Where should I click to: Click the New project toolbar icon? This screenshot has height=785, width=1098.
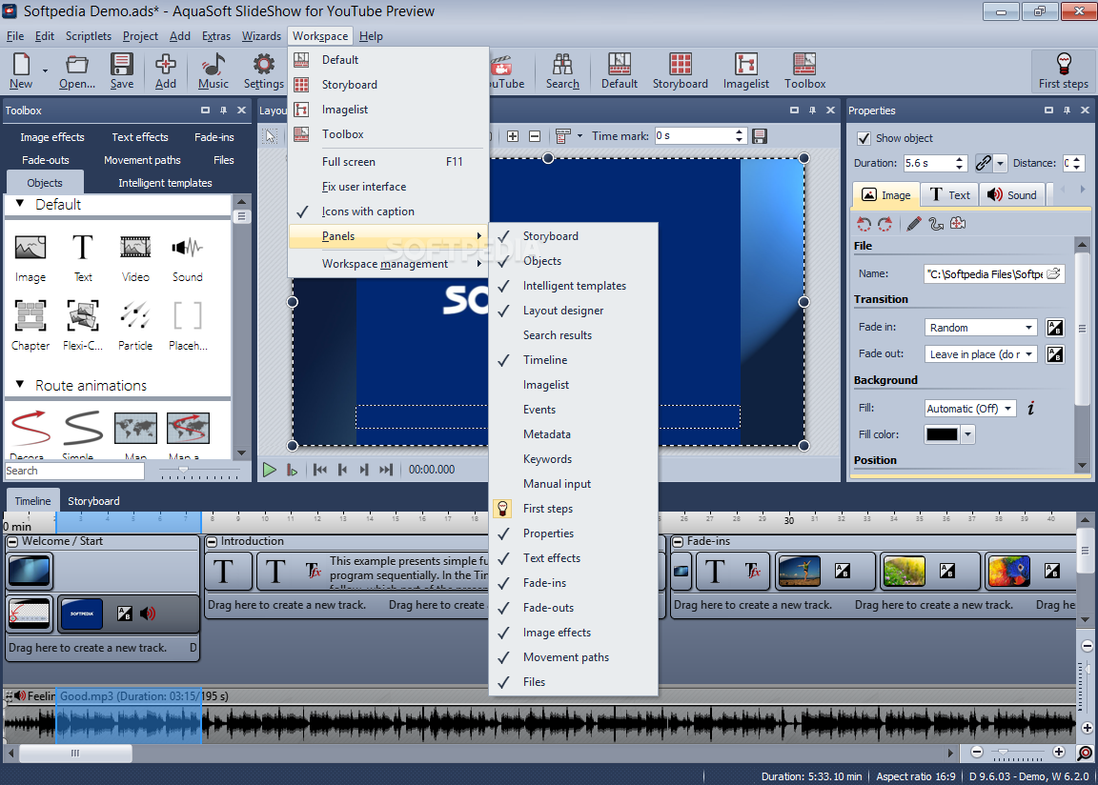21,70
